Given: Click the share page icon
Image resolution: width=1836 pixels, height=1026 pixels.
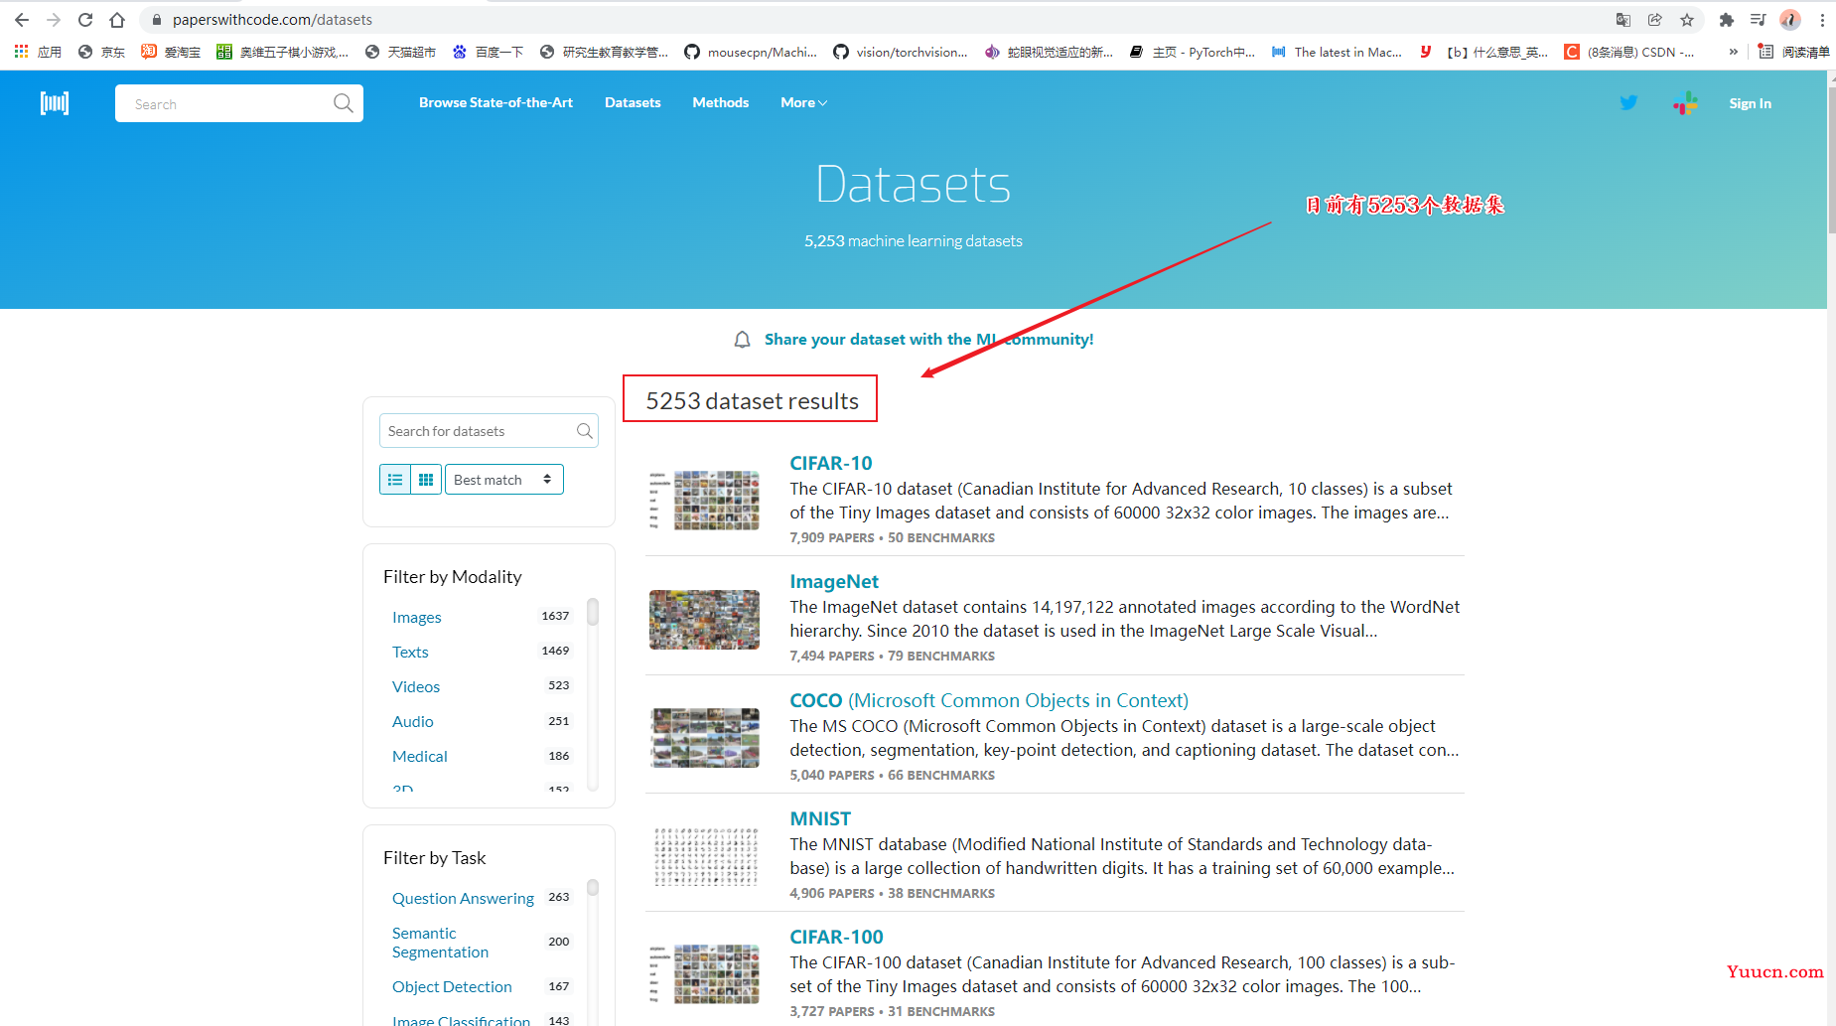Looking at the screenshot, I should (1655, 20).
